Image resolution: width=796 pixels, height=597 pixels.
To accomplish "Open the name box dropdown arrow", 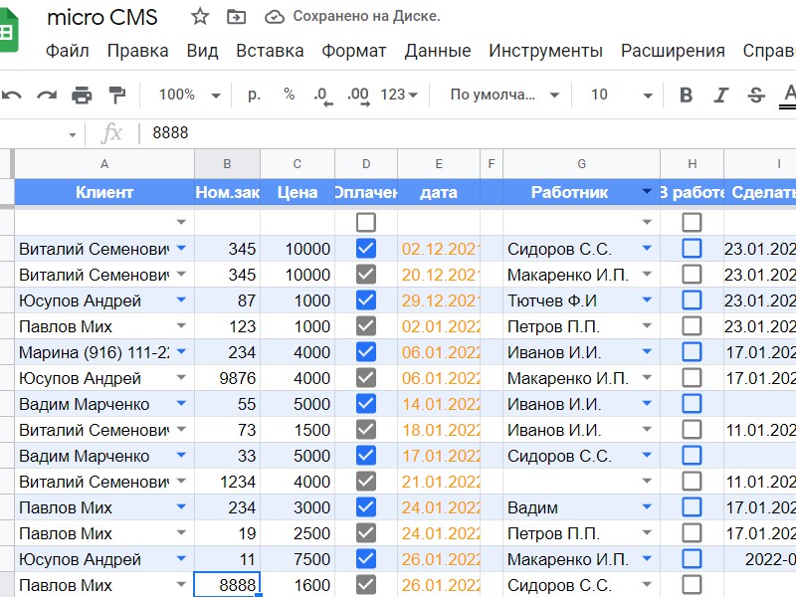I will 73,134.
